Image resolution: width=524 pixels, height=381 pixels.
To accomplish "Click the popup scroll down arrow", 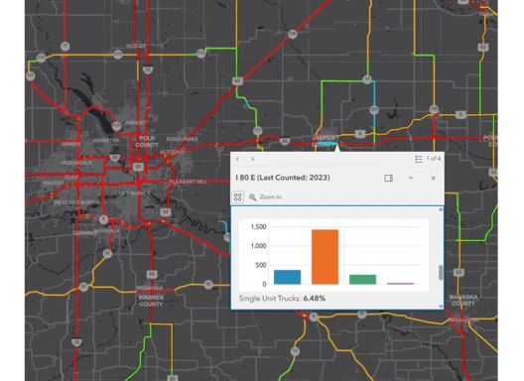I will coord(441,307).
